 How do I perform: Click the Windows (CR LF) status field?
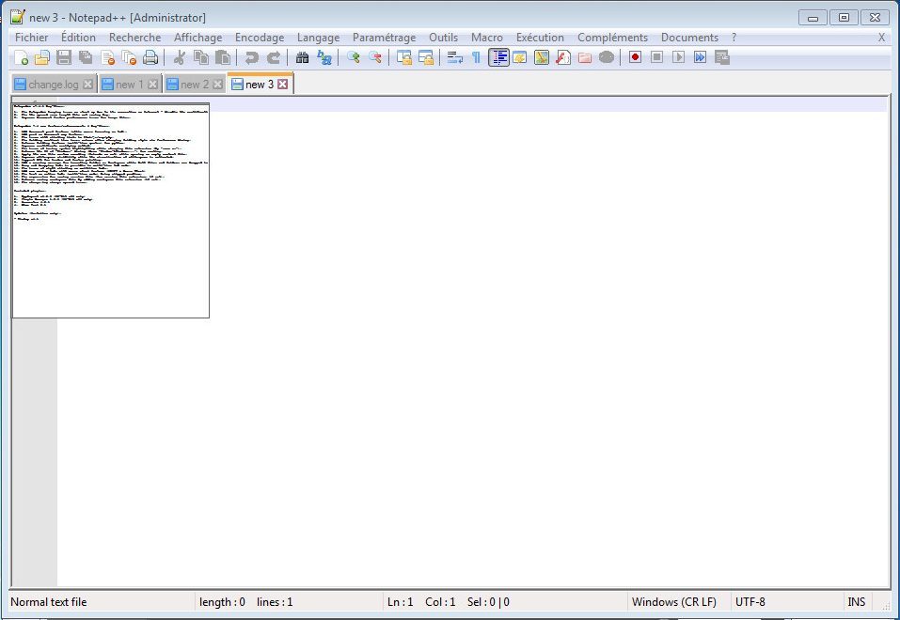coord(674,602)
